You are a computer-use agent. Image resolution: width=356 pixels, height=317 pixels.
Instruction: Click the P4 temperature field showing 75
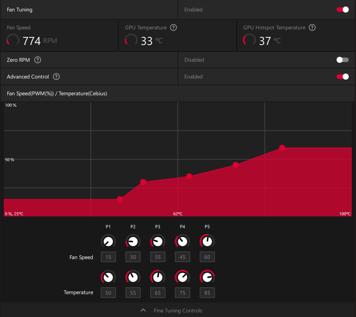click(182, 293)
